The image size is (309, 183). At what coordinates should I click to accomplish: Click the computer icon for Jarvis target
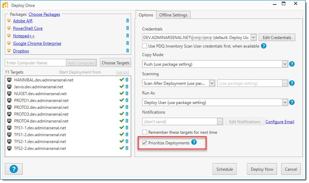point(9,87)
